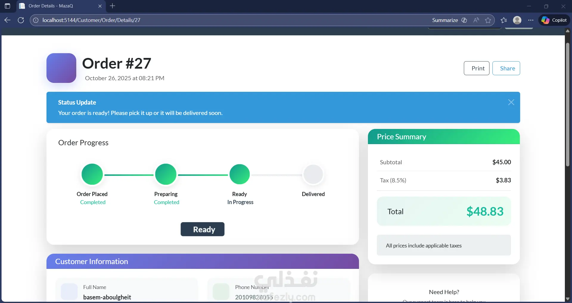Select the total amount $48.83
The width and height of the screenshot is (572, 303).
[485, 212]
